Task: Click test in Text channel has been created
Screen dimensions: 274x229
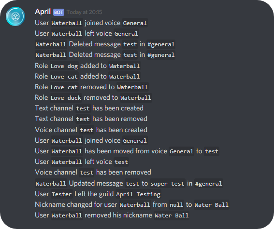Action: pos(83,108)
